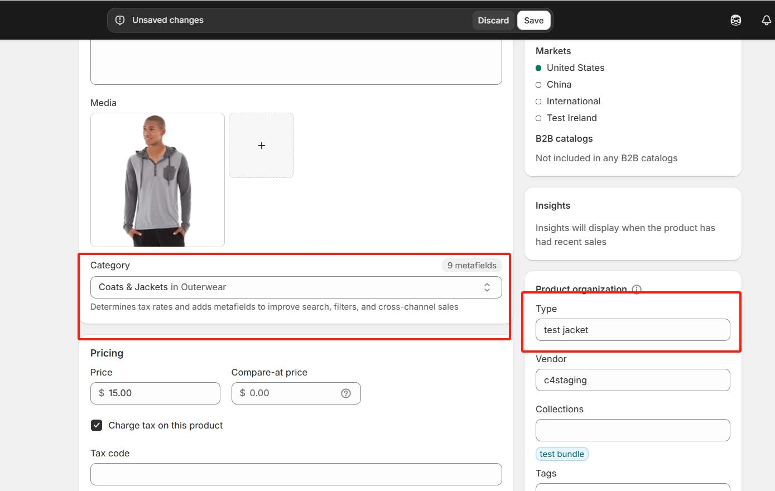Click the hoodie product image thumbnail
This screenshot has height=491, width=775.
point(157,180)
